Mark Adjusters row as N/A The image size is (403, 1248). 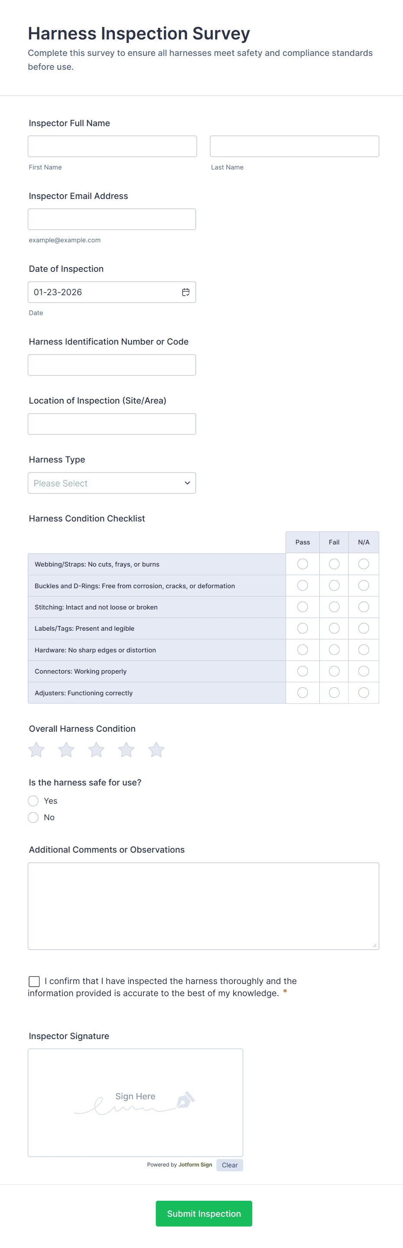point(363,693)
